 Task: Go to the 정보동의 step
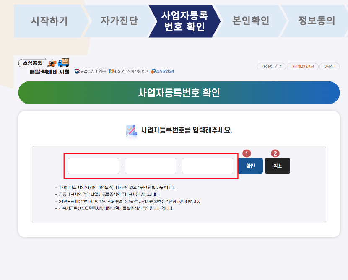(316, 21)
